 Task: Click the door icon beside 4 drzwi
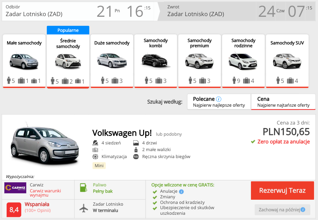136,143
